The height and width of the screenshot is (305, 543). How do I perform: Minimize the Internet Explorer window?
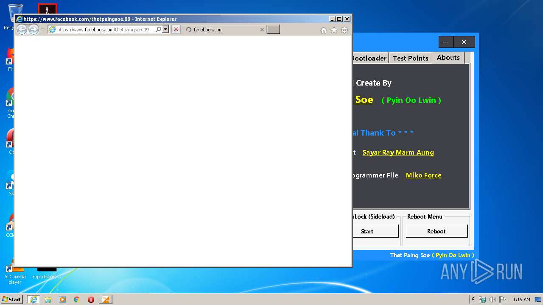tap(332, 19)
